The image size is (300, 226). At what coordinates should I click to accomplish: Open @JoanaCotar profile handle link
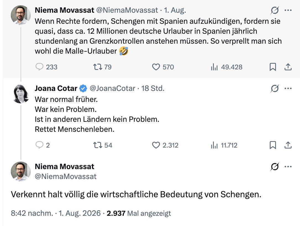coord(112,88)
